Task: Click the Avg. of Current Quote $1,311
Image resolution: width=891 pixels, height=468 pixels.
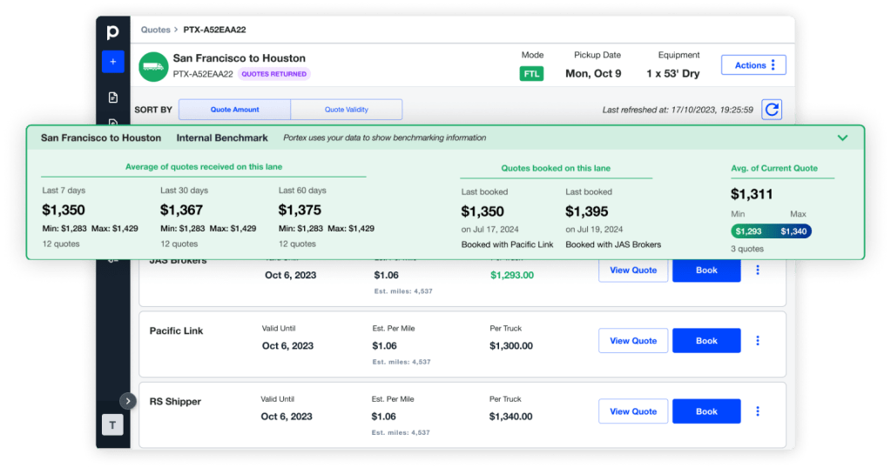Action: [752, 194]
